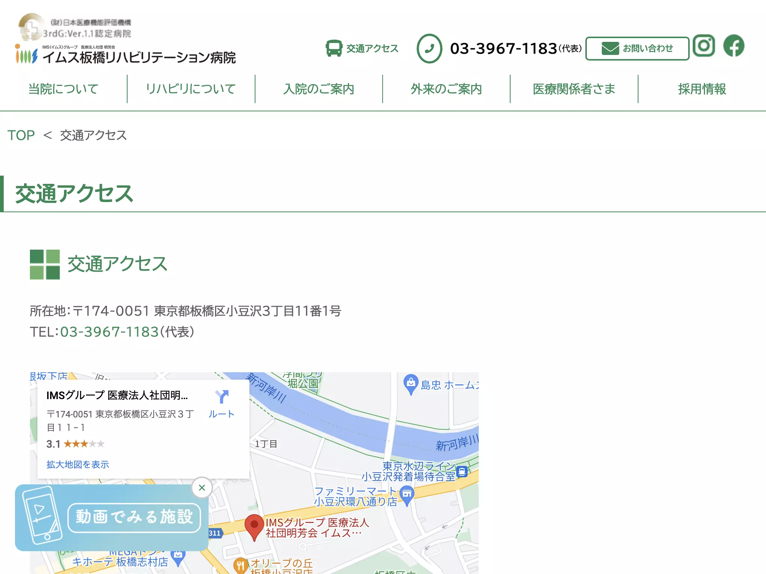Click the 03-3967-1183 link beside TEL
This screenshot has width=766, height=574.
coord(109,332)
